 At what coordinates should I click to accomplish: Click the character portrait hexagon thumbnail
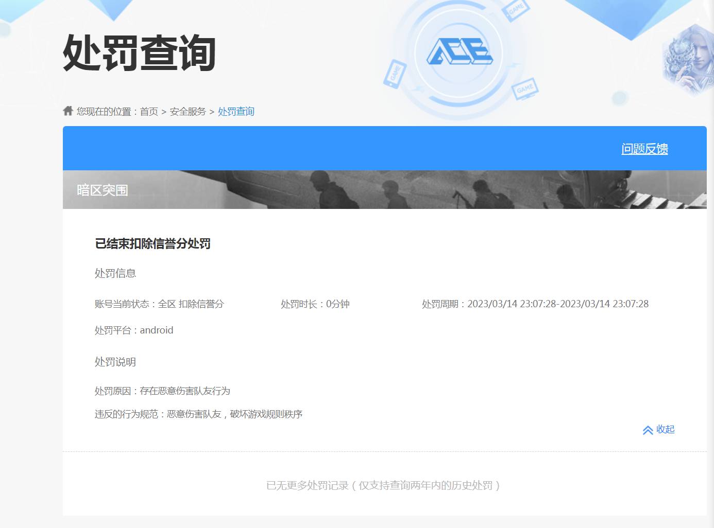(689, 60)
